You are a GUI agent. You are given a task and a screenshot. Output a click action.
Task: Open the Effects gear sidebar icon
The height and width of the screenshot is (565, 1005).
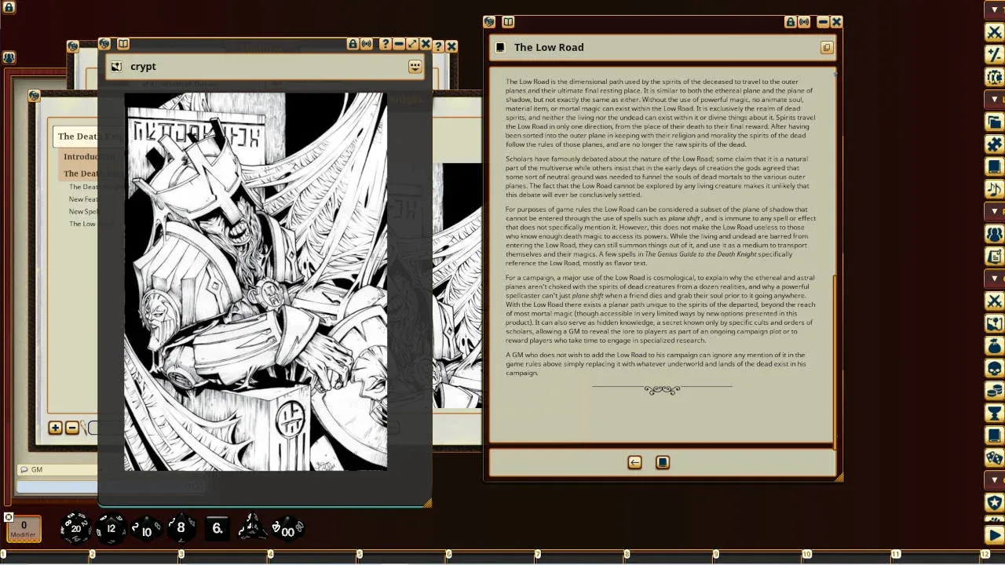994,77
